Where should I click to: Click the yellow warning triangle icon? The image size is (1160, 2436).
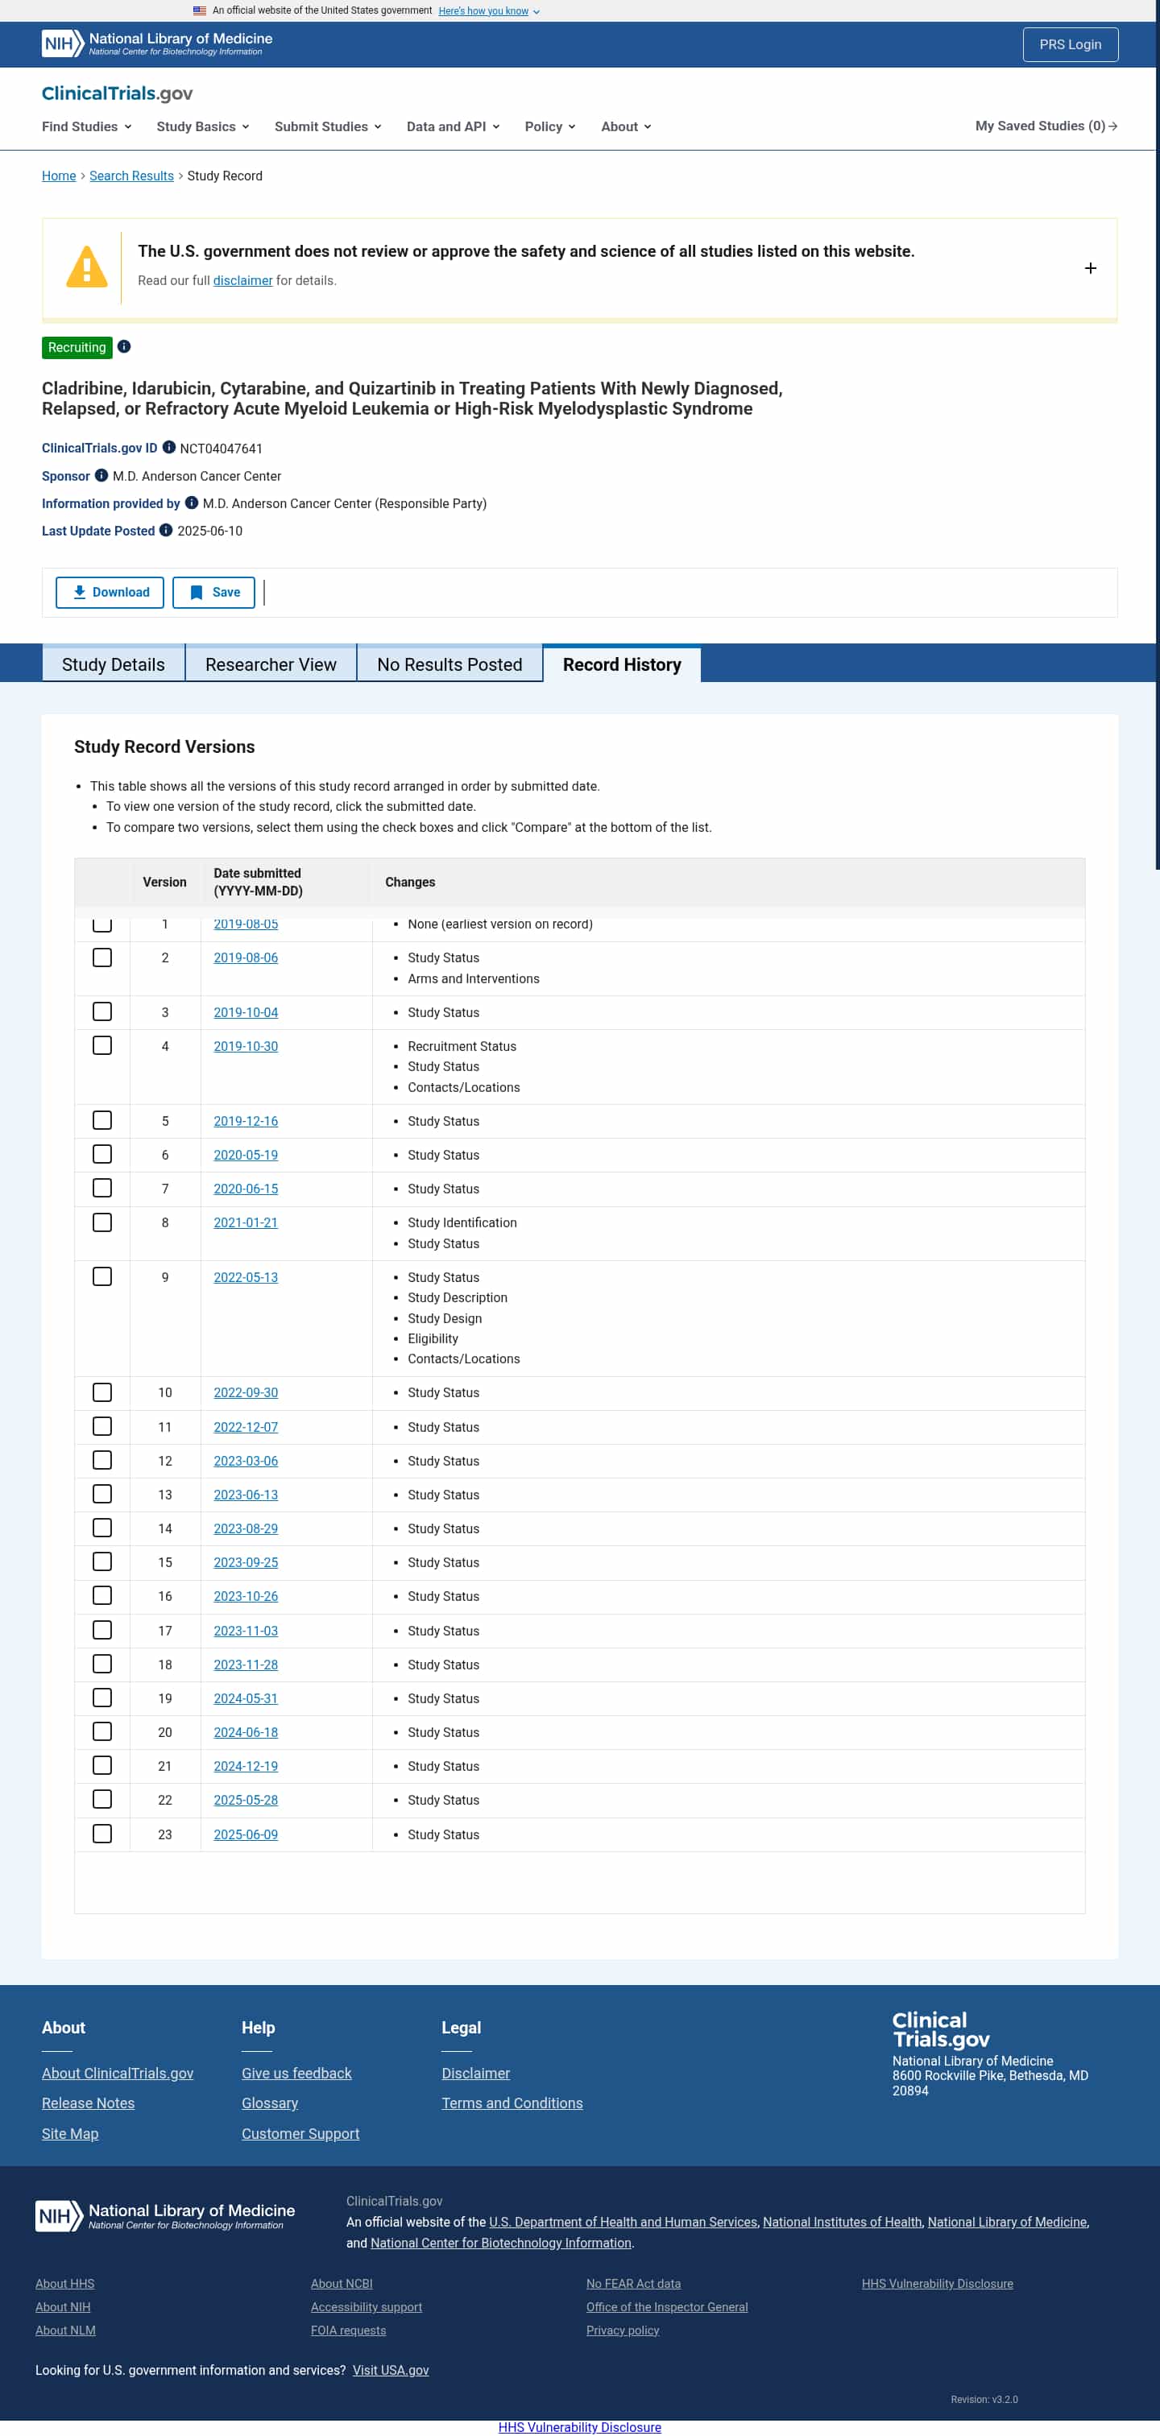[86, 267]
